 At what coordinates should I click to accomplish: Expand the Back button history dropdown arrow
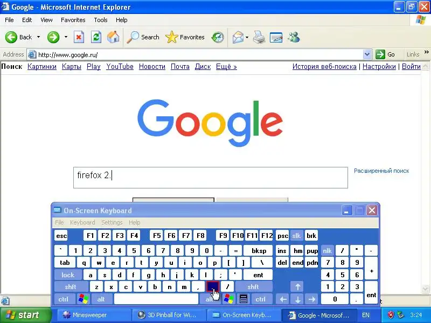(38, 37)
